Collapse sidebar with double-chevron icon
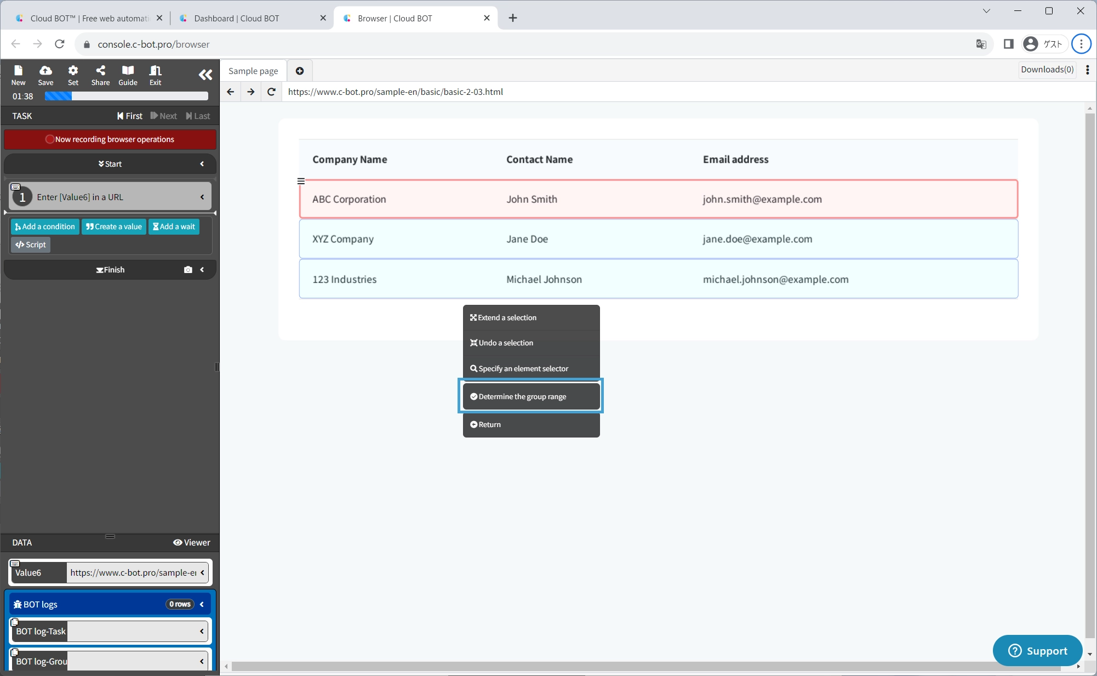1097x676 pixels. pos(205,75)
